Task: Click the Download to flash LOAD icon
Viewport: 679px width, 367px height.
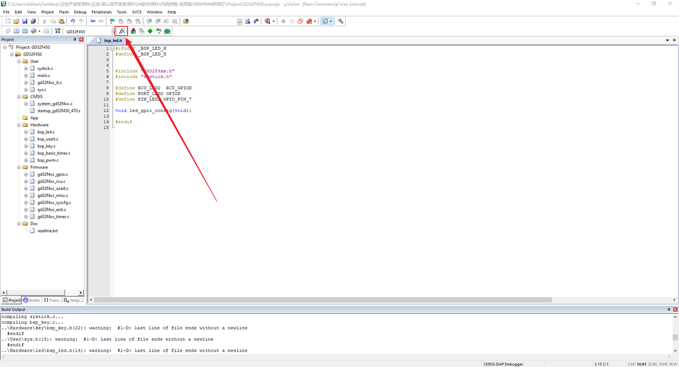Action: (57, 31)
